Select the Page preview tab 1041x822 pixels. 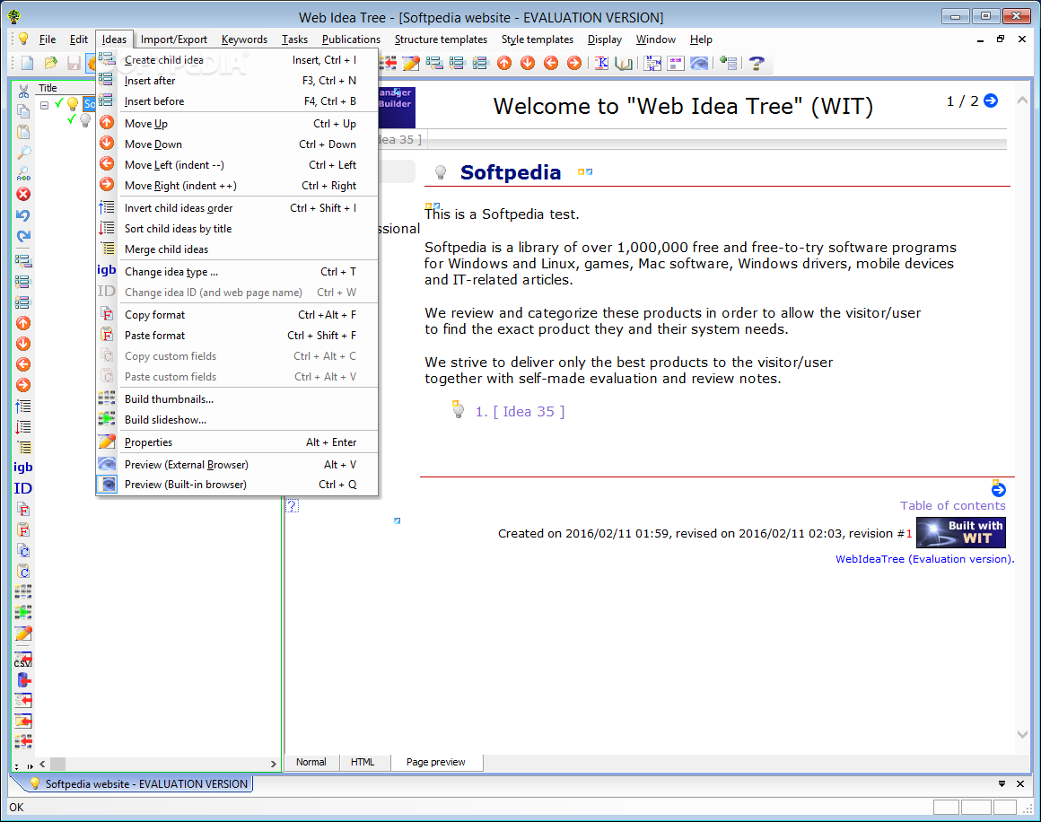click(x=435, y=762)
